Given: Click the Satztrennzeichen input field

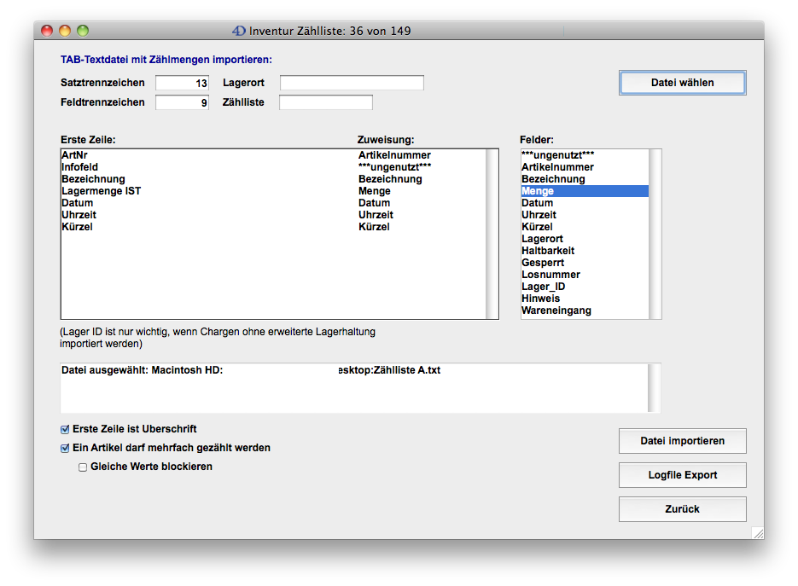Looking at the screenshot, I should [182, 84].
